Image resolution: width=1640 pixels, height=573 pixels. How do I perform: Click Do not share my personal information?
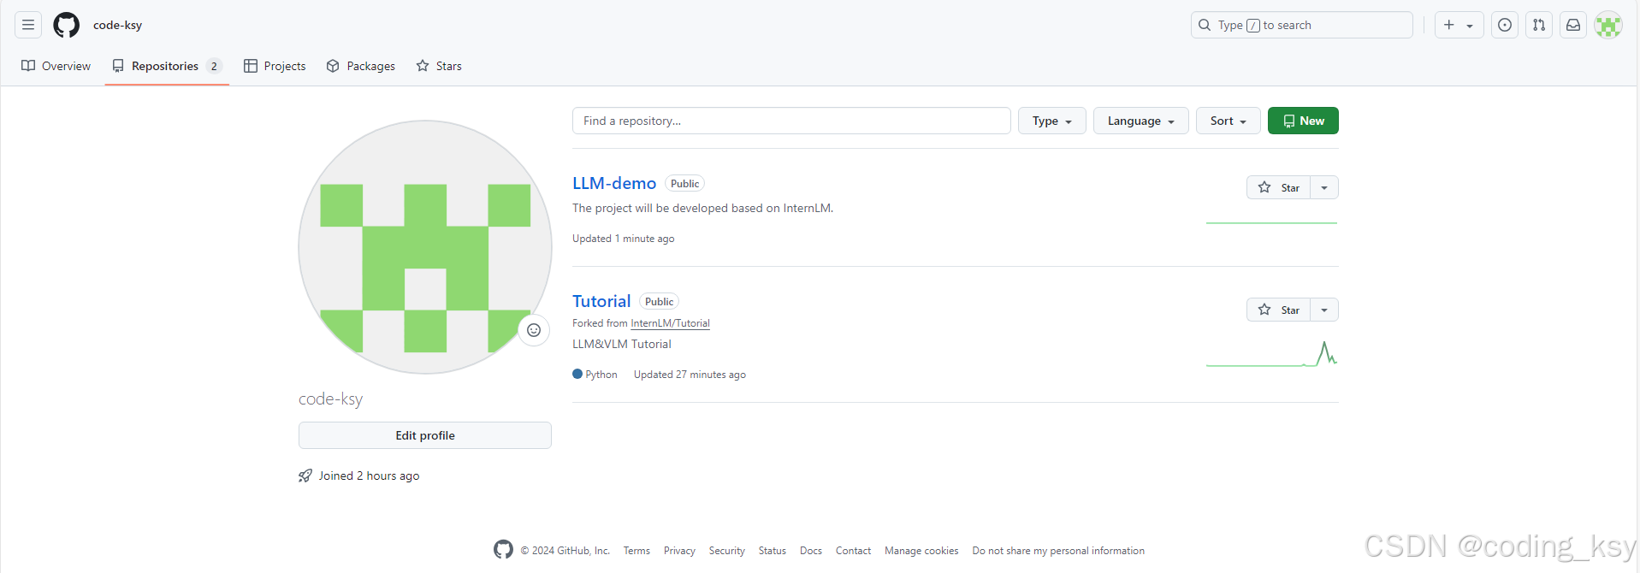[x=1058, y=551]
